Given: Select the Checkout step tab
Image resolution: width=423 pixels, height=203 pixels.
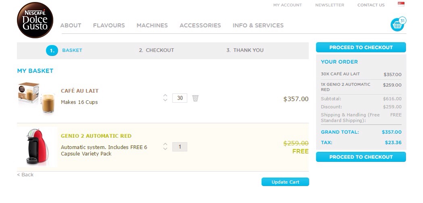Looking at the screenshot, I should [156, 50].
